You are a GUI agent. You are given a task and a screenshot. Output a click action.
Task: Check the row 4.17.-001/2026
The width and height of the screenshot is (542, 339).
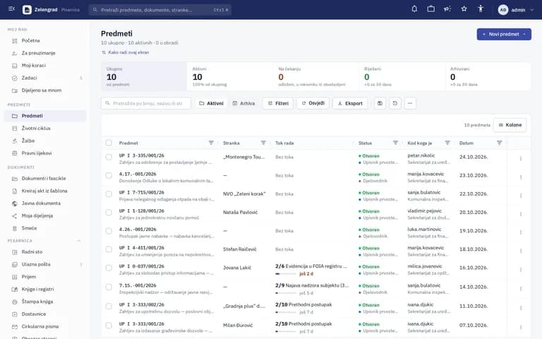coord(109,175)
